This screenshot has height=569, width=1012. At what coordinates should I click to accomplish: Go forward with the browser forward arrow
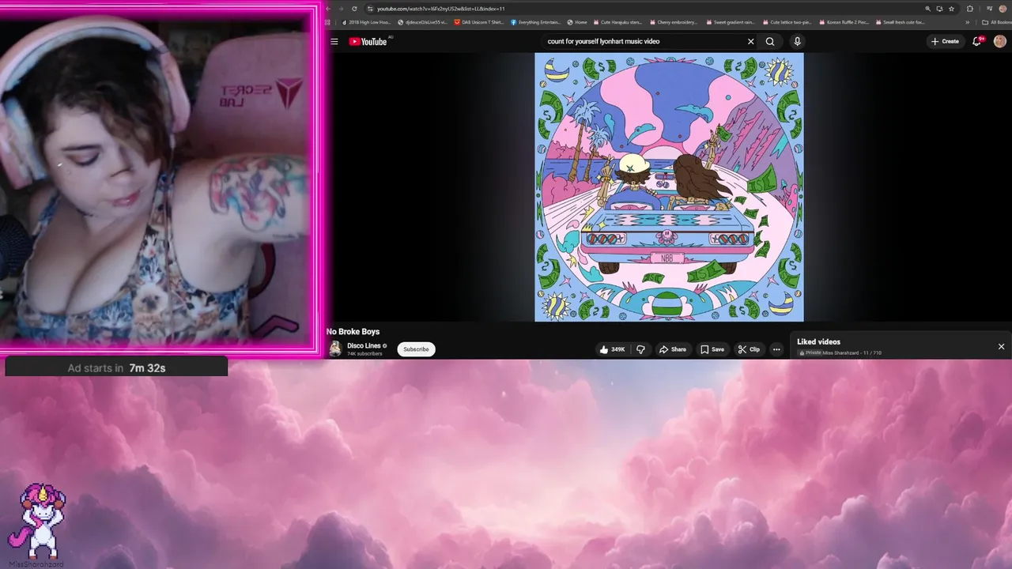[341, 9]
